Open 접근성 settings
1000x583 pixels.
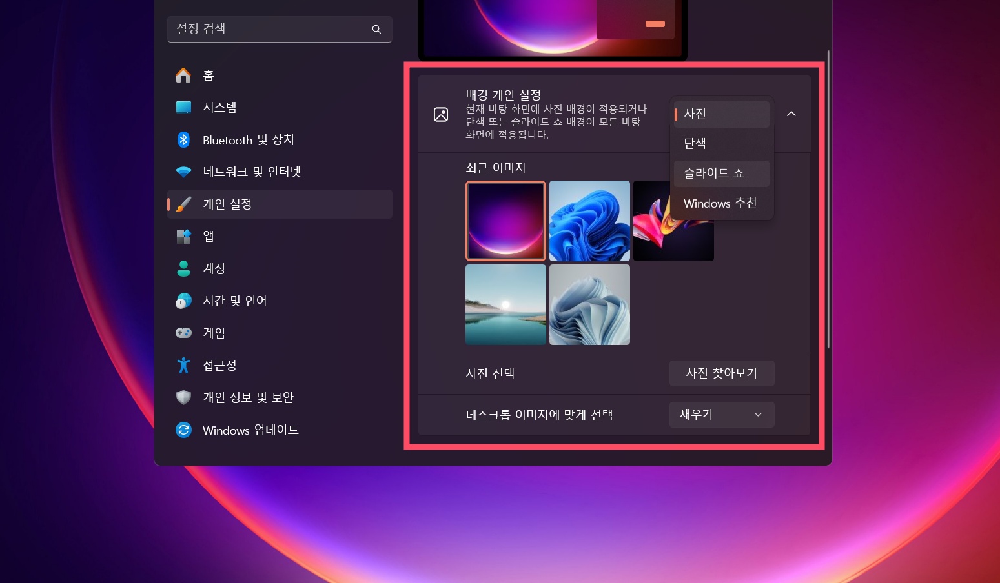click(280, 365)
